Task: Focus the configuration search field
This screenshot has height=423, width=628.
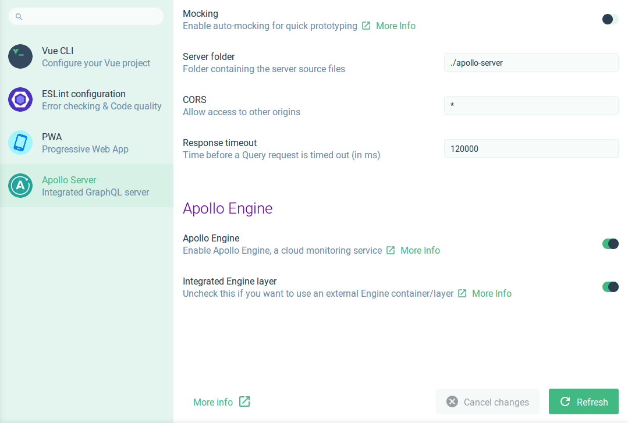Action: [x=86, y=16]
